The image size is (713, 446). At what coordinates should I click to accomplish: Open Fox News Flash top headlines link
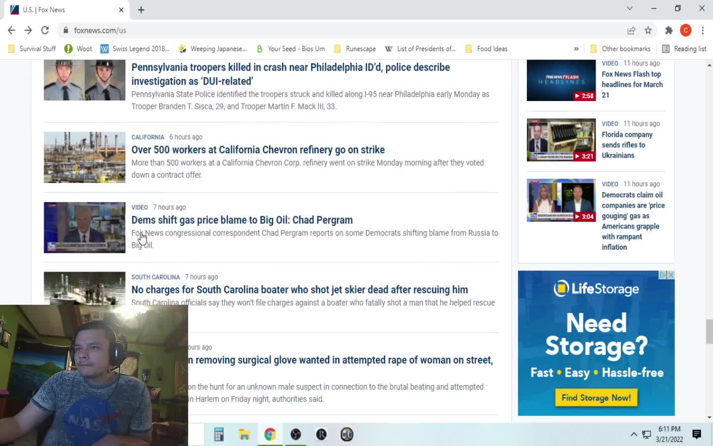click(632, 84)
